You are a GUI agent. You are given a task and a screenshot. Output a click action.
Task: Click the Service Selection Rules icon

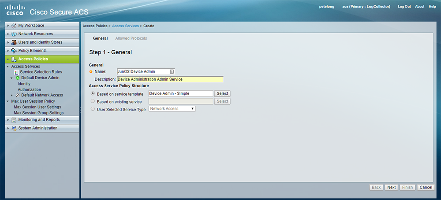coord(16,72)
